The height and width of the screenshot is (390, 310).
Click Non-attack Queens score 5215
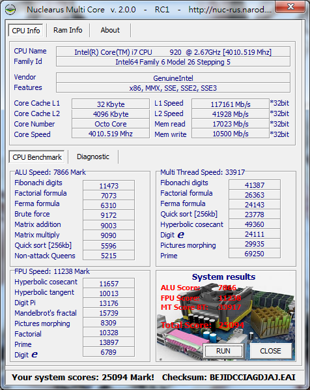109,256
